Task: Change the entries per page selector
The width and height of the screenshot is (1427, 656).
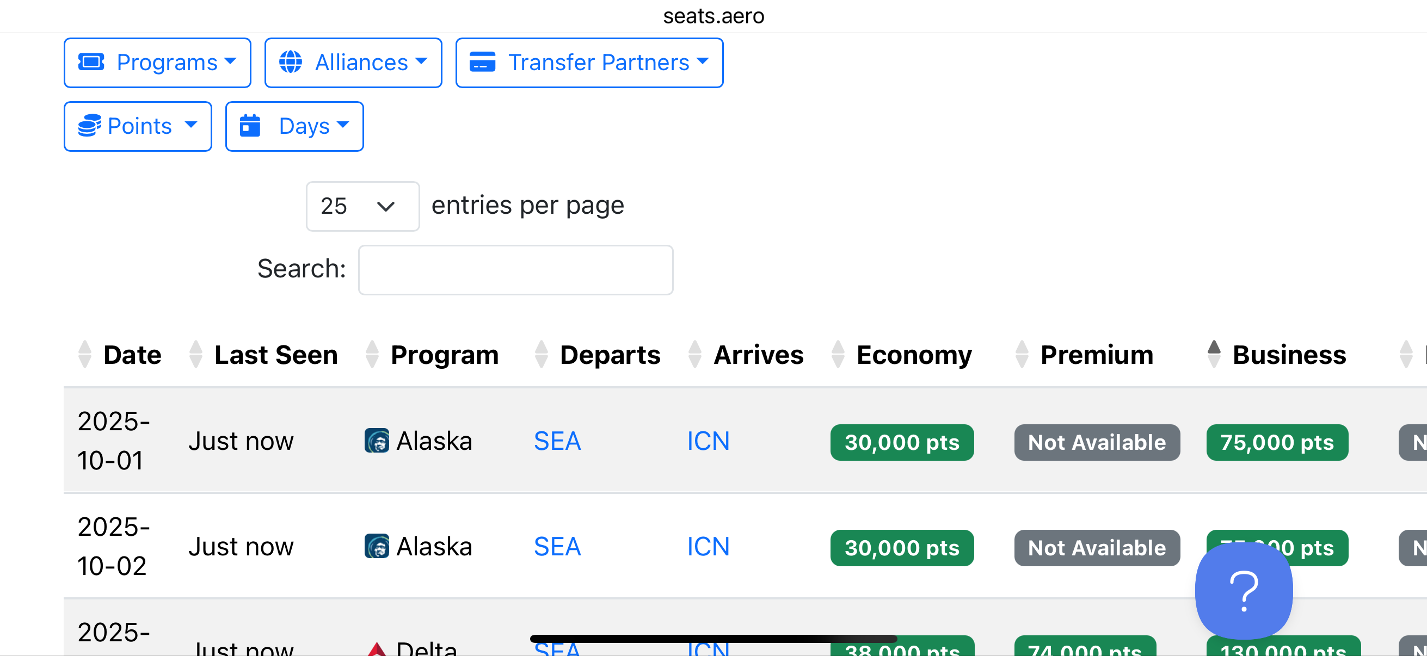Action: pos(362,206)
